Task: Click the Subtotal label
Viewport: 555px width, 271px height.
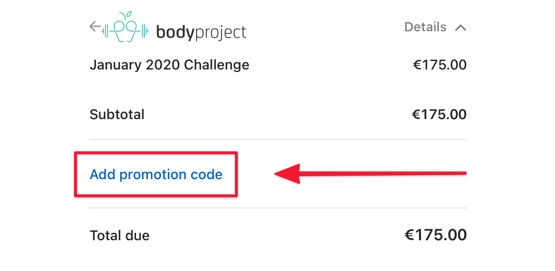Action: click(x=117, y=115)
